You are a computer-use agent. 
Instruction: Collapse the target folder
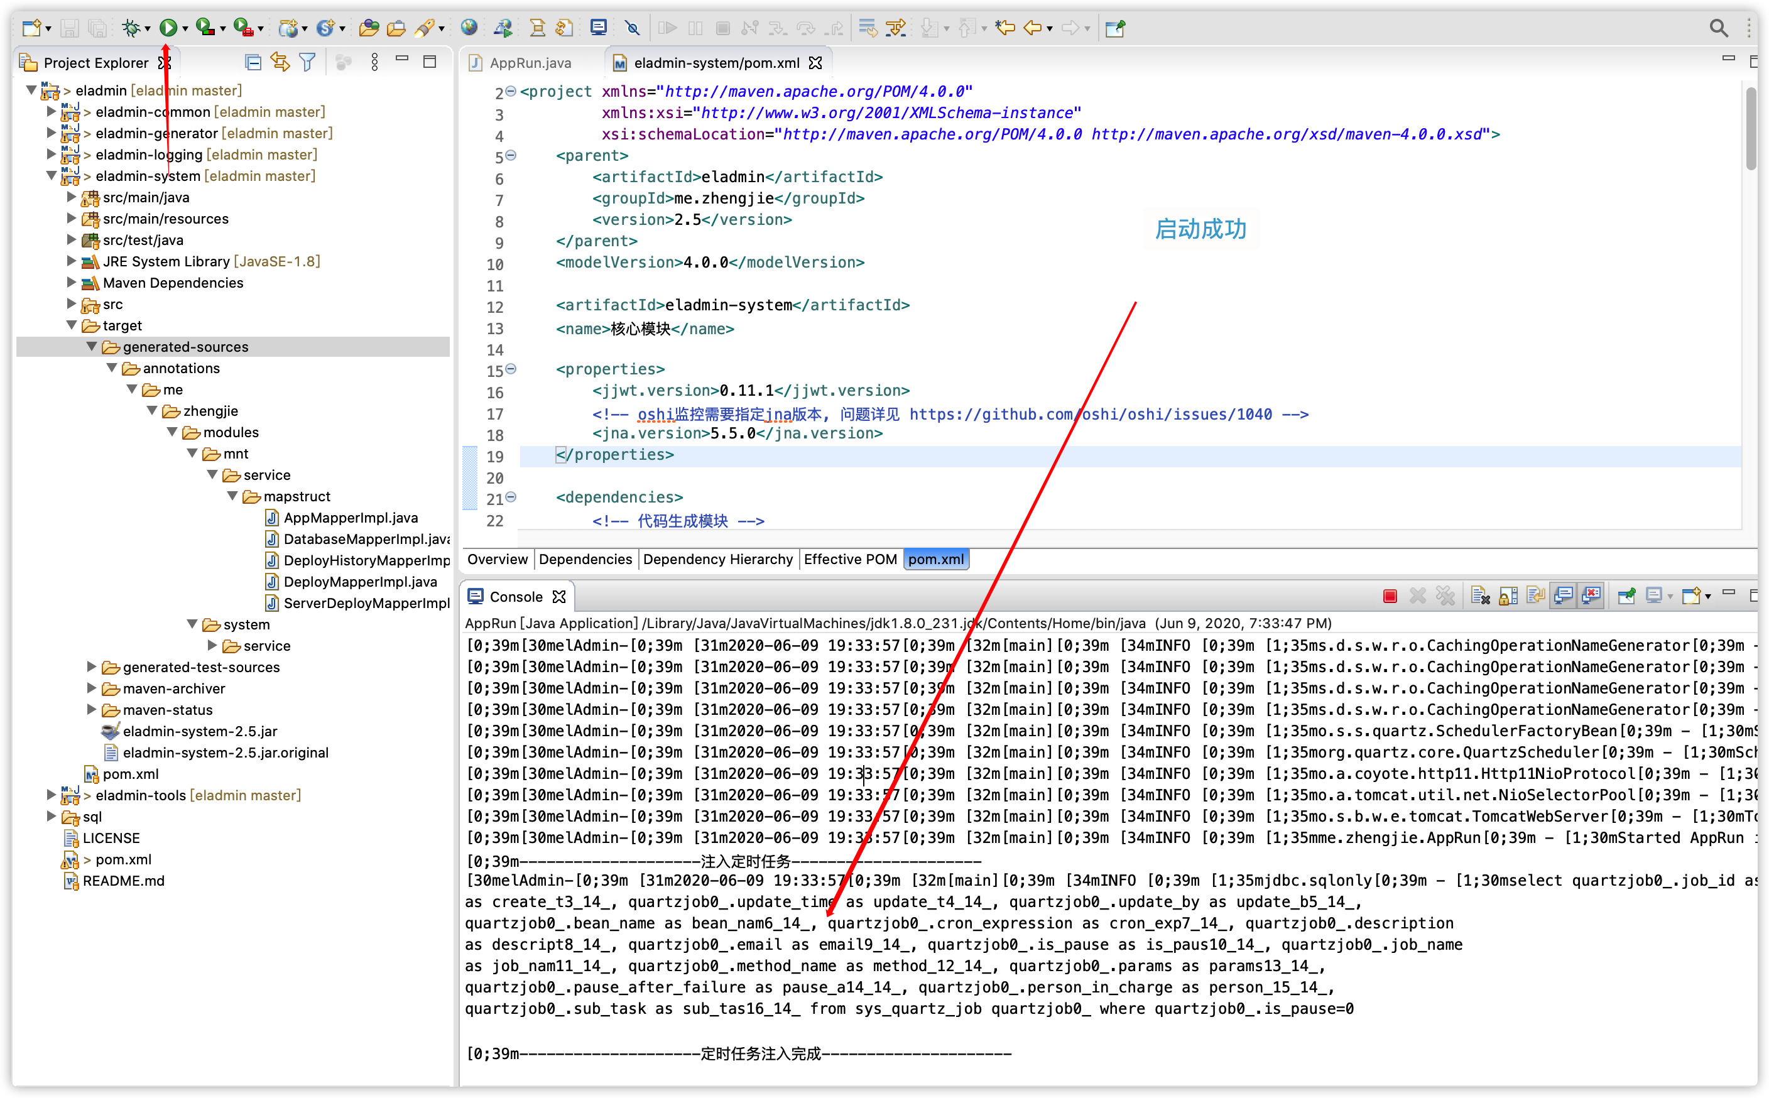pyautogui.click(x=71, y=325)
